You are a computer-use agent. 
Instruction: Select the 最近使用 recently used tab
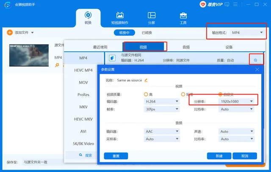click(x=100, y=47)
